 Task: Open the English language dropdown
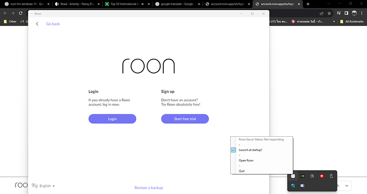(x=47, y=186)
